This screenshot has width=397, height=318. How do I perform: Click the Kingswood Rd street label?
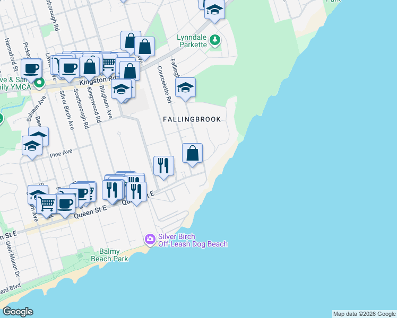tap(94, 105)
